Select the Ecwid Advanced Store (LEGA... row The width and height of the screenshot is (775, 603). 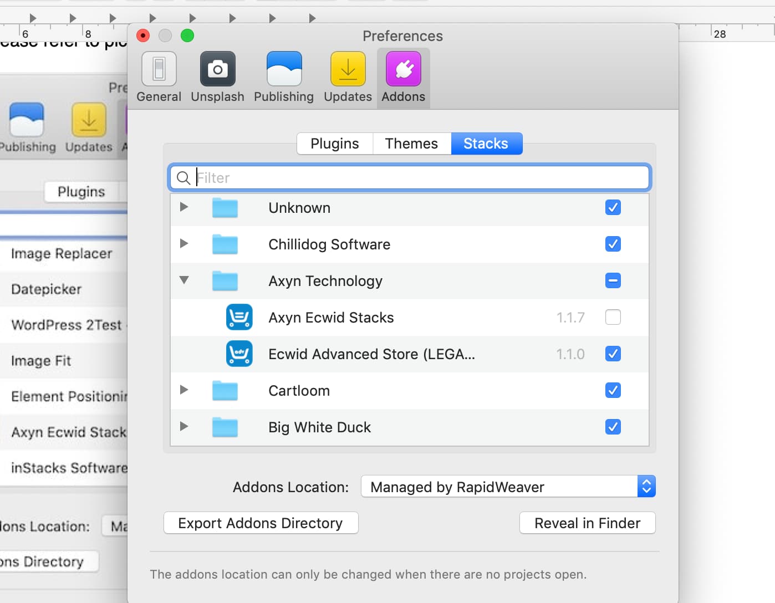point(410,354)
